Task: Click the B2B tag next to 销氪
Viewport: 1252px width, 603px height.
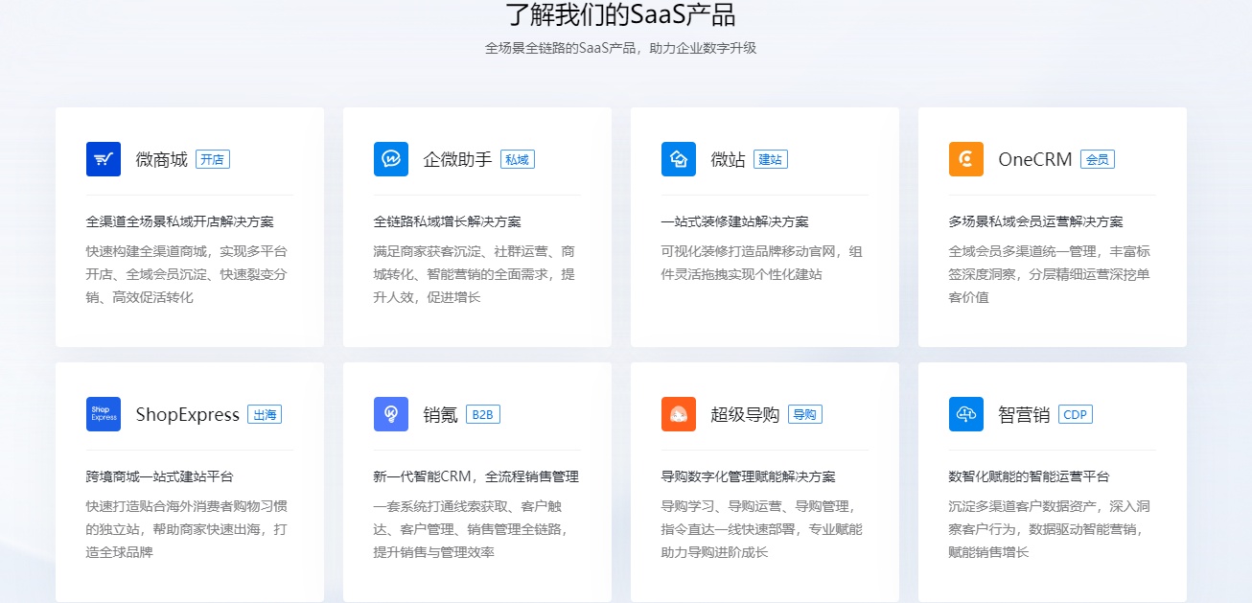Action: (483, 414)
